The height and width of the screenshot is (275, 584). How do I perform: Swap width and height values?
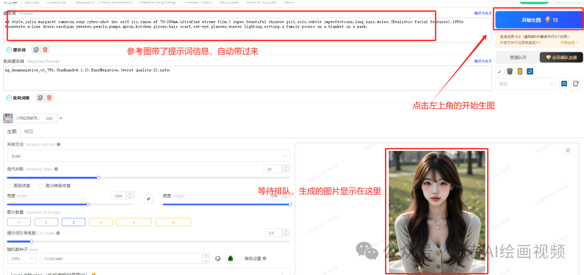149,199
